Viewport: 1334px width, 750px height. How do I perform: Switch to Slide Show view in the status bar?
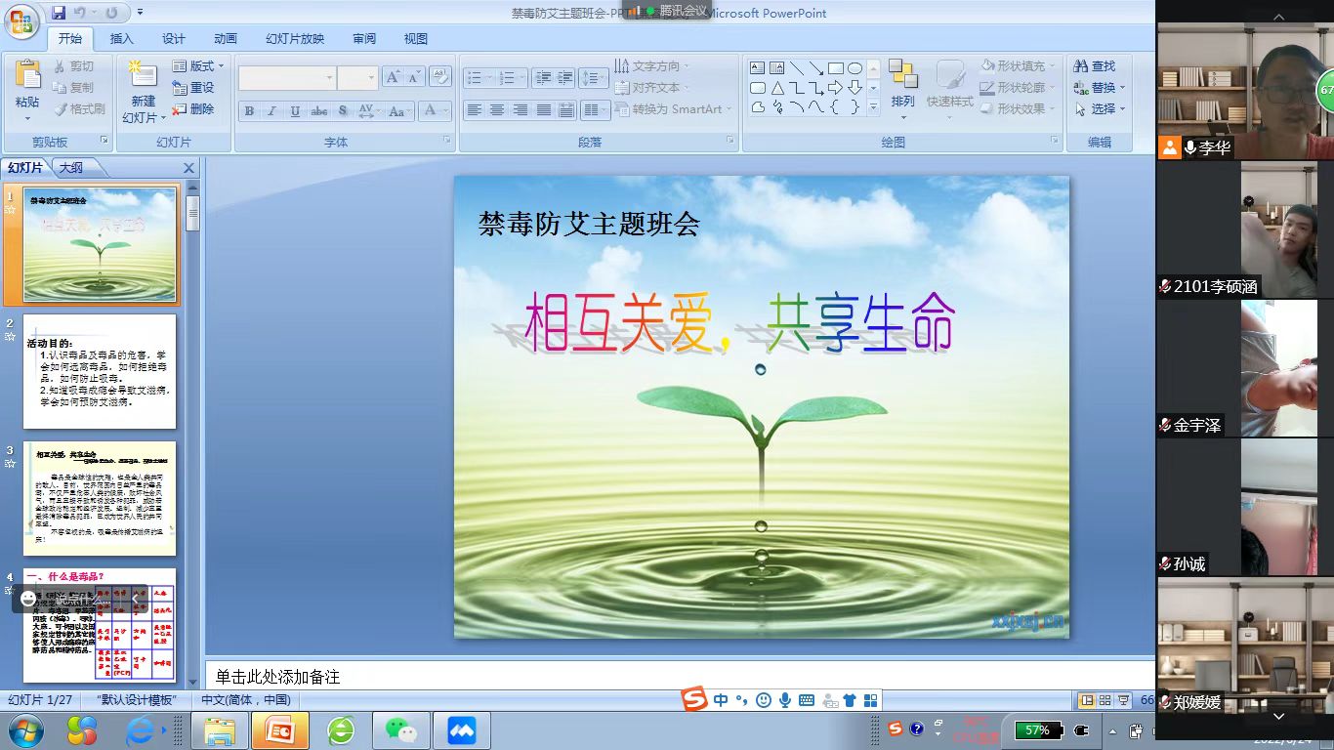(x=1125, y=700)
